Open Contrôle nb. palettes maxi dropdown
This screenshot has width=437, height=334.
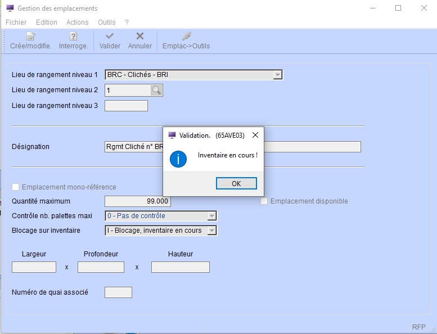(x=211, y=216)
